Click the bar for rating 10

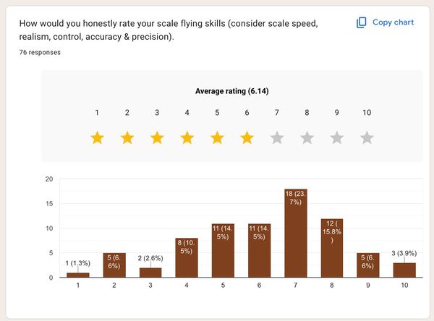(x=404, y=270)
